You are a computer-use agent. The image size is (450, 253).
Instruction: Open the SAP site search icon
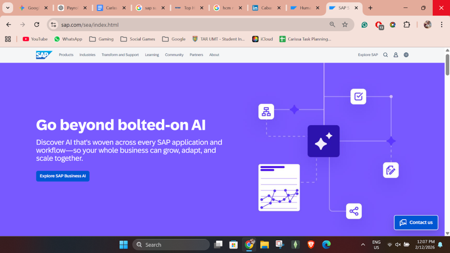click(x=385, y=55)
